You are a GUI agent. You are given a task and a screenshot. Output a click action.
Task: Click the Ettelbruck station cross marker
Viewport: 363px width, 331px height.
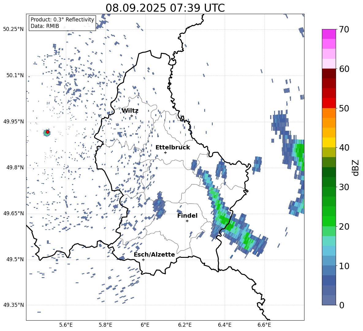pos(165,152)
